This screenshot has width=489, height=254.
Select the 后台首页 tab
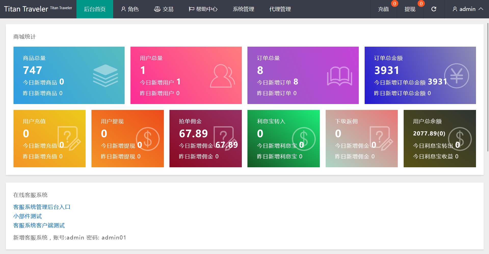[x=95, y=9]
